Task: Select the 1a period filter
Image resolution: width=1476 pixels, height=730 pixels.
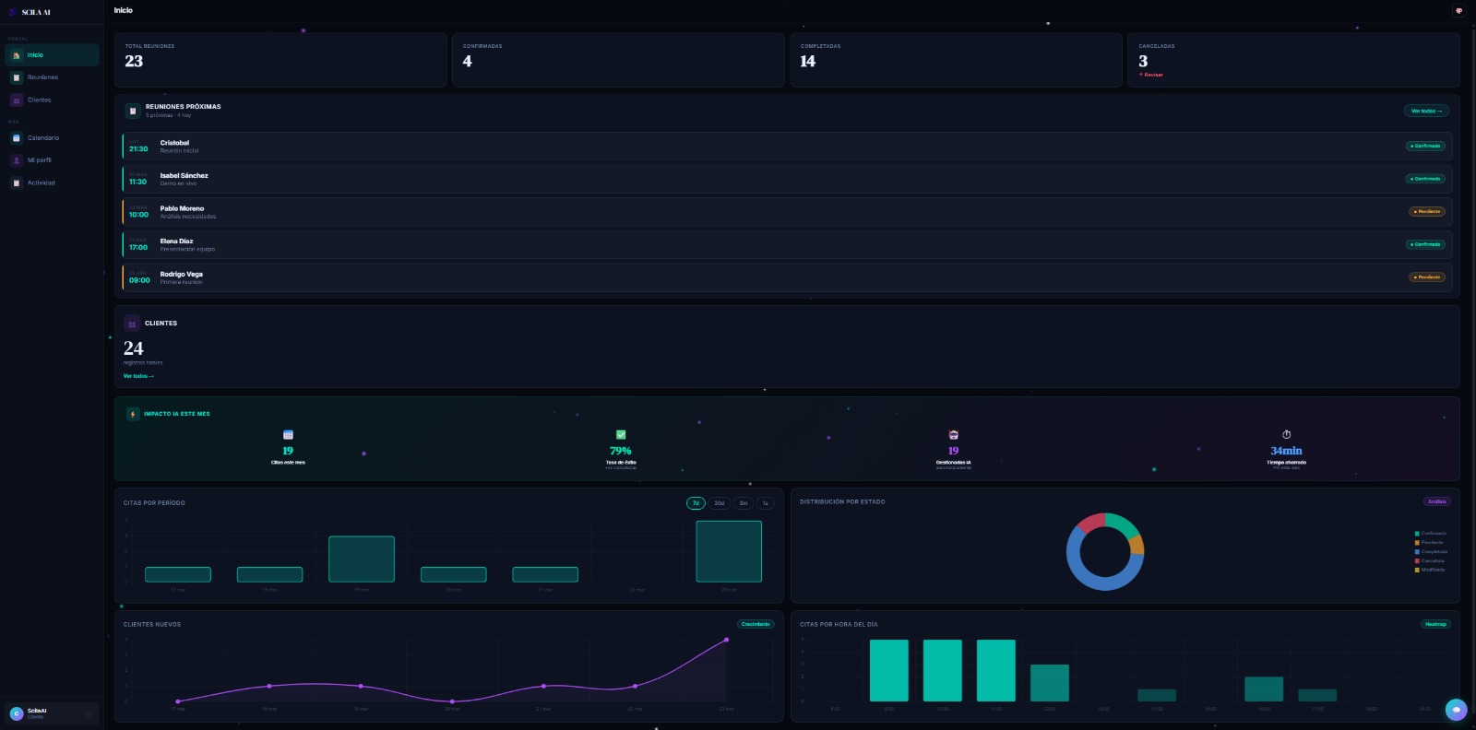Action: tap(765, 503)
